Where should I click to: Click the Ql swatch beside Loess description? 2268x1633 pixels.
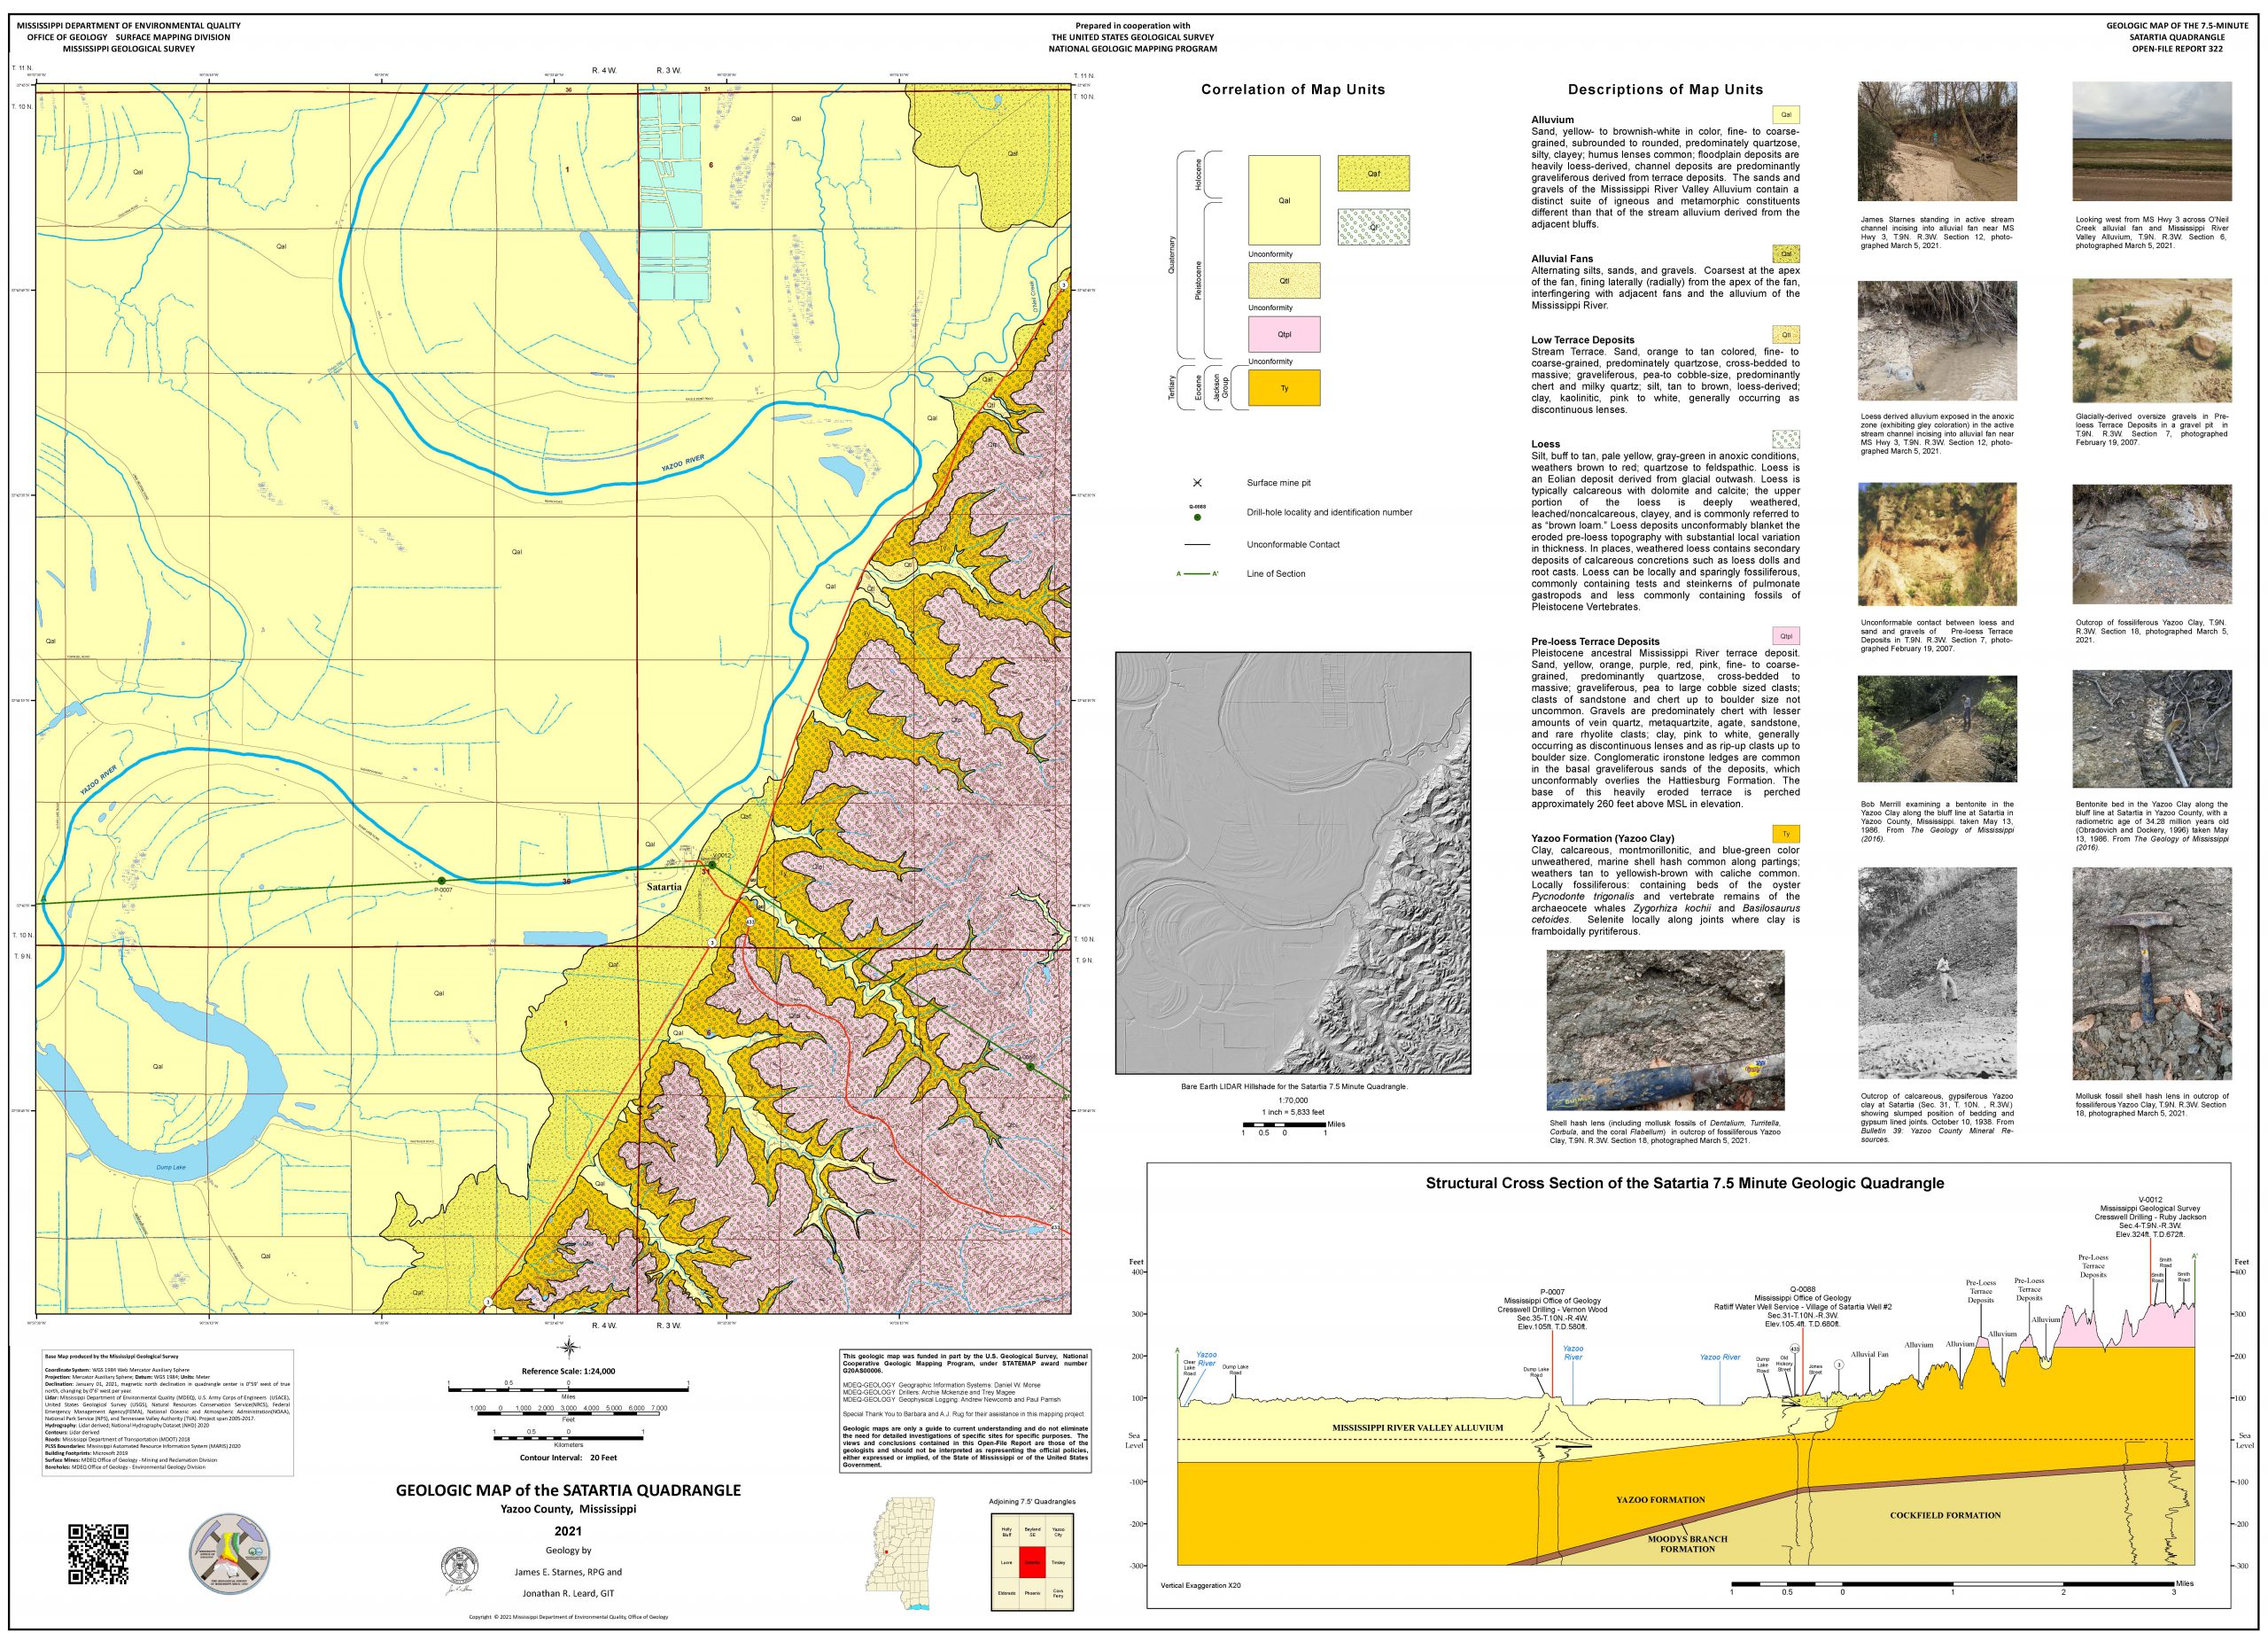click(1786, 438)
